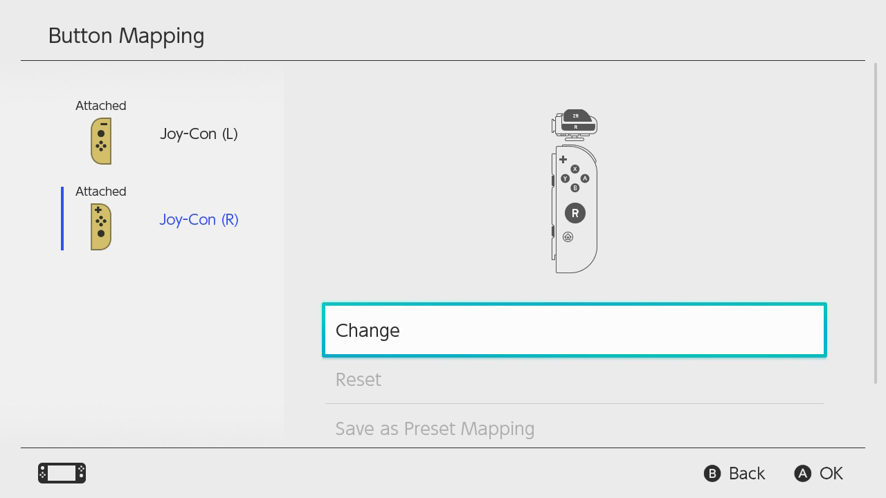Select the Joy-Con (L) text label

(x=199, y=134)
